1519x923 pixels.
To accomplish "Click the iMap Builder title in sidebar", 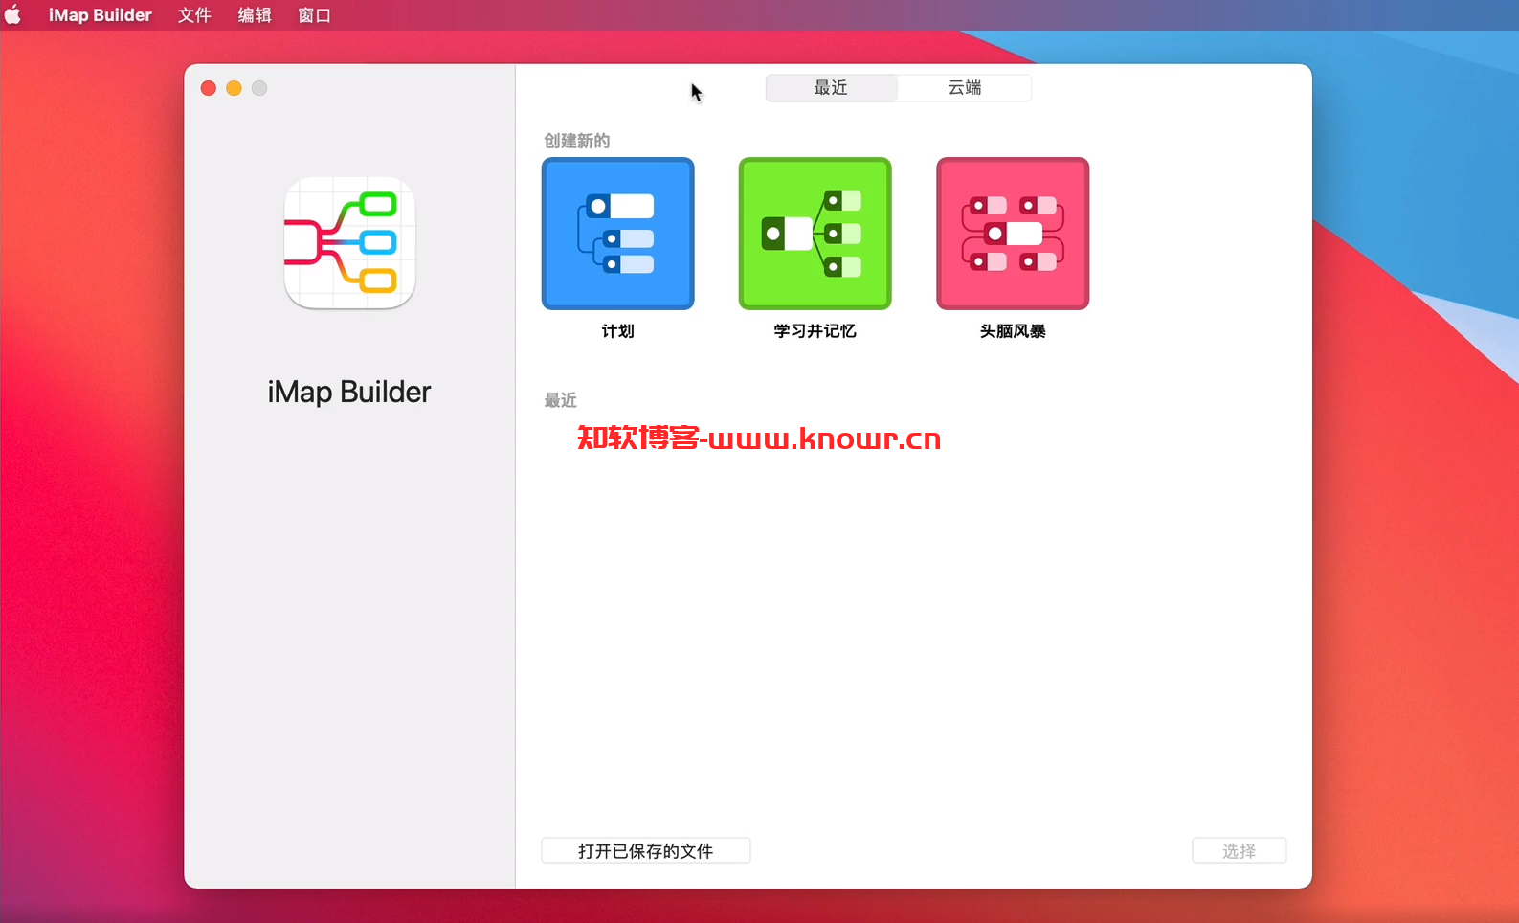I will (349, 392).
